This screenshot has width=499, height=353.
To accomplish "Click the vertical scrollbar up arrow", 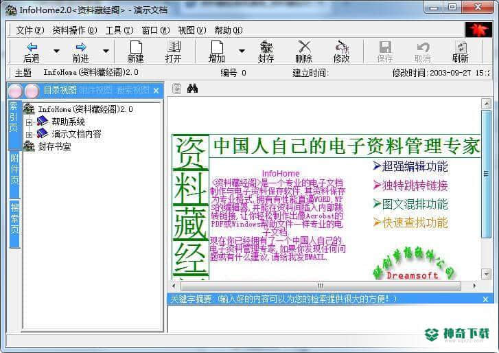I will point(486,104).
